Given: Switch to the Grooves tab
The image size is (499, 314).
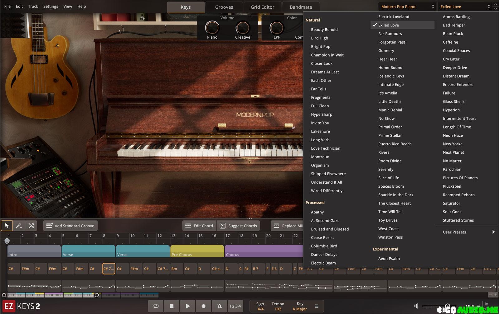Looking at the screenshot, I should pyautogui.click(x=224, y=7).
